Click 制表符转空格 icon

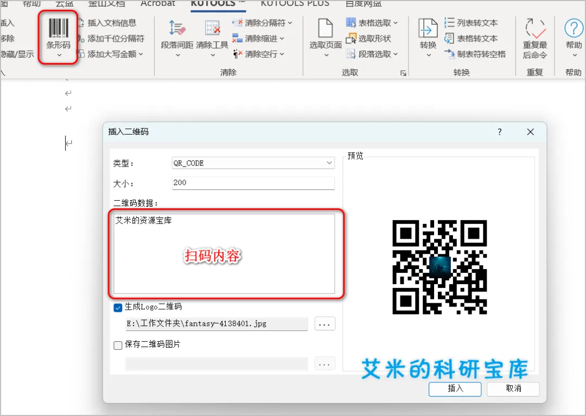coord(449,54)
